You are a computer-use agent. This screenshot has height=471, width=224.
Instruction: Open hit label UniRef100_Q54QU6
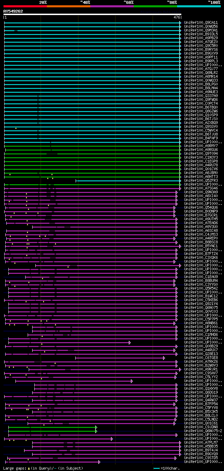pos(201,208)
